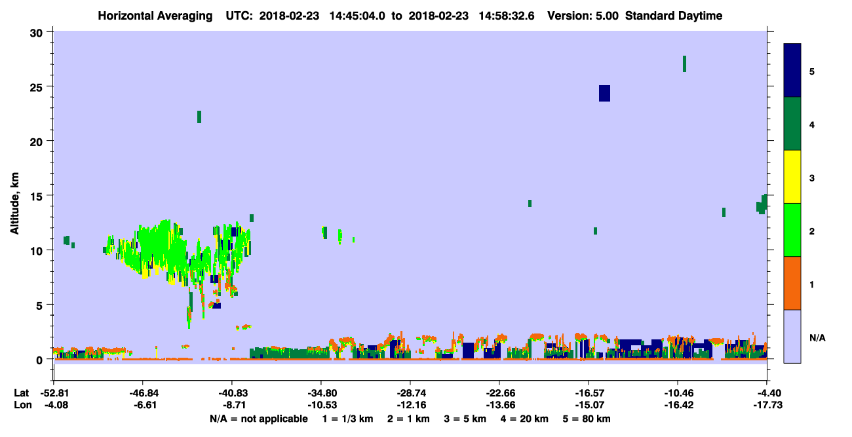Click the orange level 1 colorbar segment
Screen dimensions: 852x437
coord(792,283)
